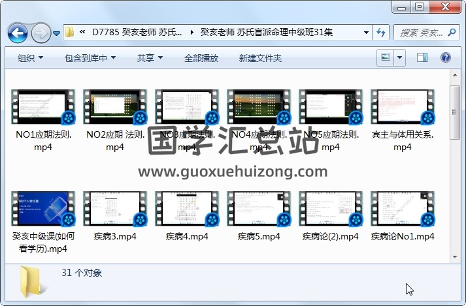Screen dimensions: 466x306
Task: Select 疾病5.mp4 video thumbnail
Action: click(259, 209)
